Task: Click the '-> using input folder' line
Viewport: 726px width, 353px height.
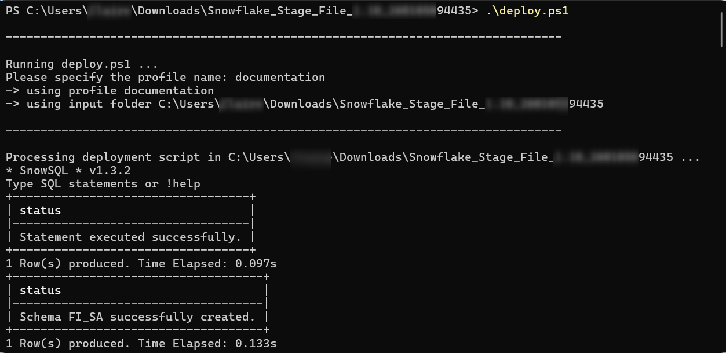Action: [x=304, y=104]
